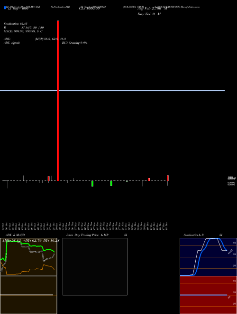Select the 'ADX & MACD' panel title
The width and height of the screenshot is (237, 314).
[15, 235]
